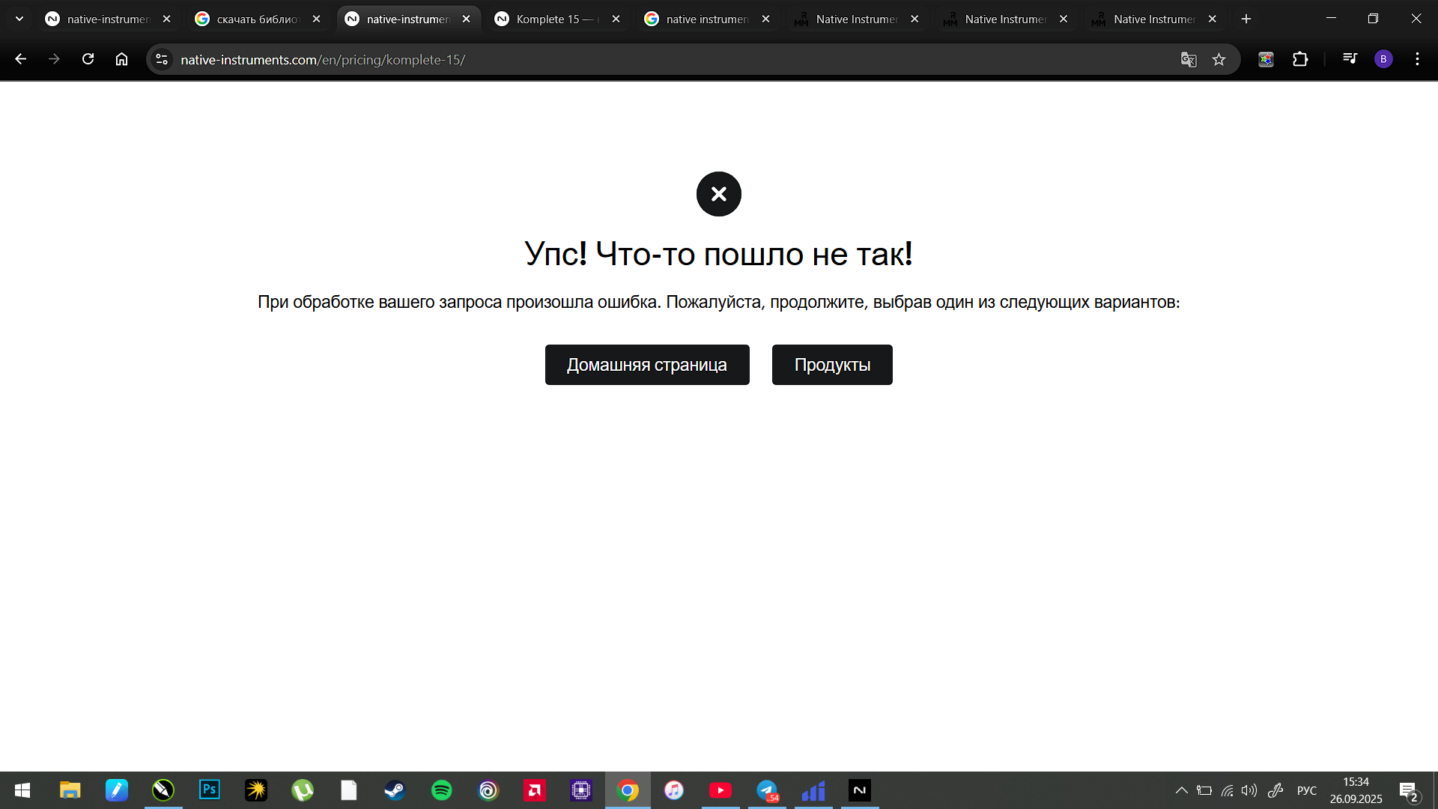
Task: Click the Домашняя страница button
Action: point(646,365)
